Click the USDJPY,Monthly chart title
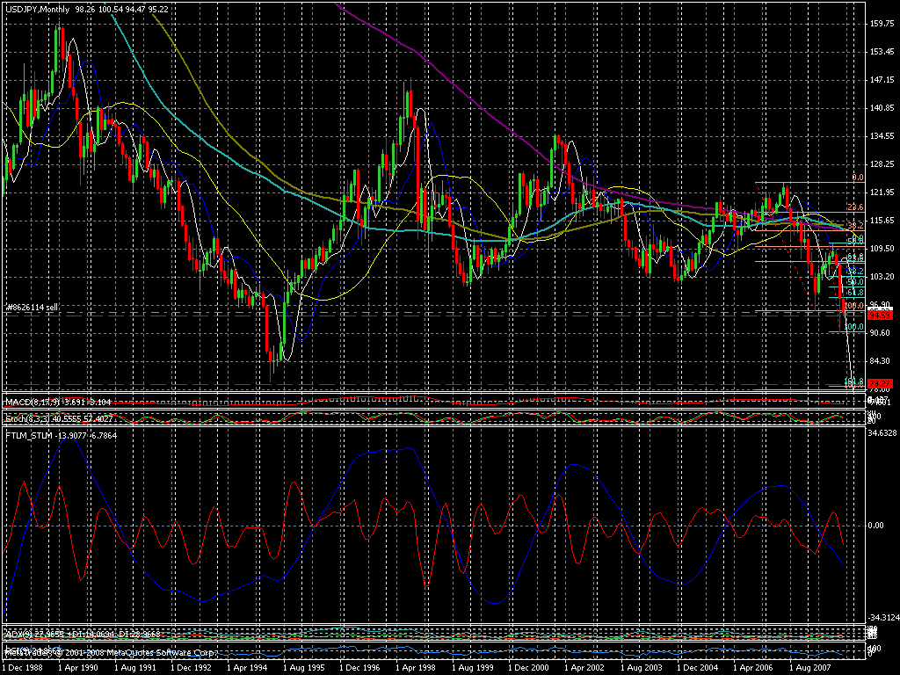 pos(37,10)
